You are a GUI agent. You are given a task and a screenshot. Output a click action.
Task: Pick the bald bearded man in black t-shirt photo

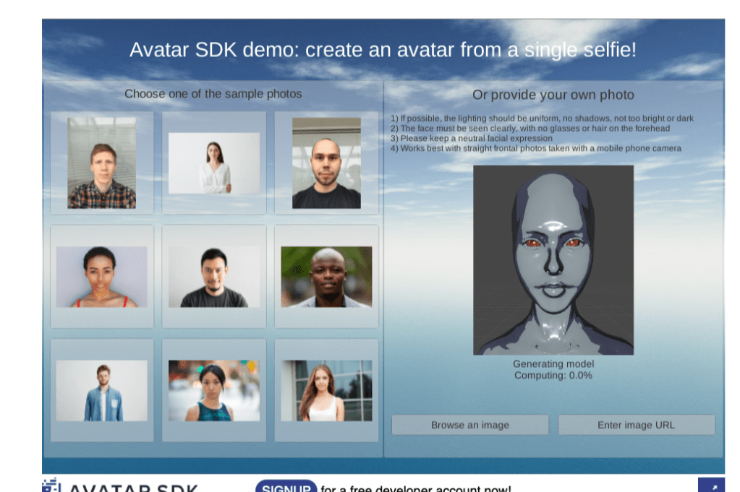coord(326,163)
